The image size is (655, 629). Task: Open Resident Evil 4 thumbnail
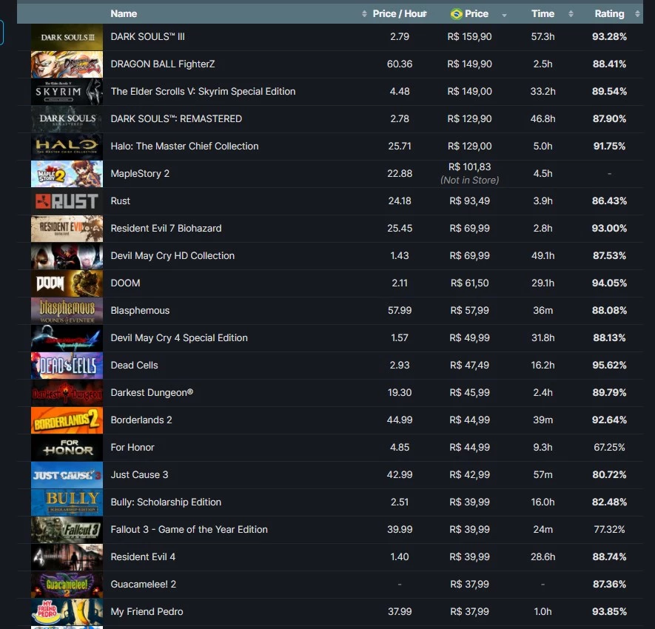click(x=67, y=557)
